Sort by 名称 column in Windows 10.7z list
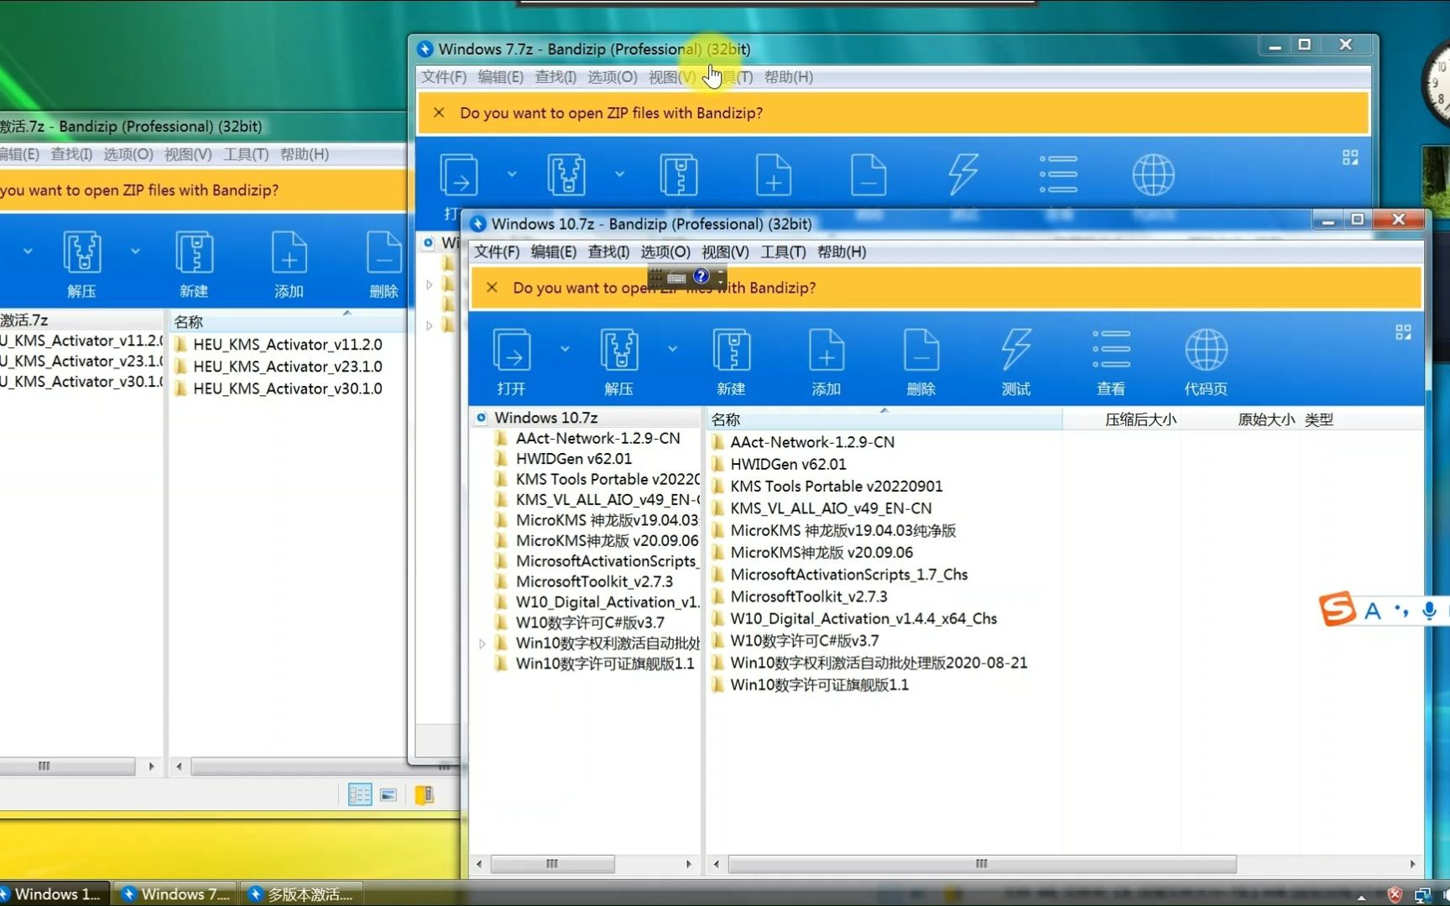This screenshot has width=1450, height=906. [884, 419]
